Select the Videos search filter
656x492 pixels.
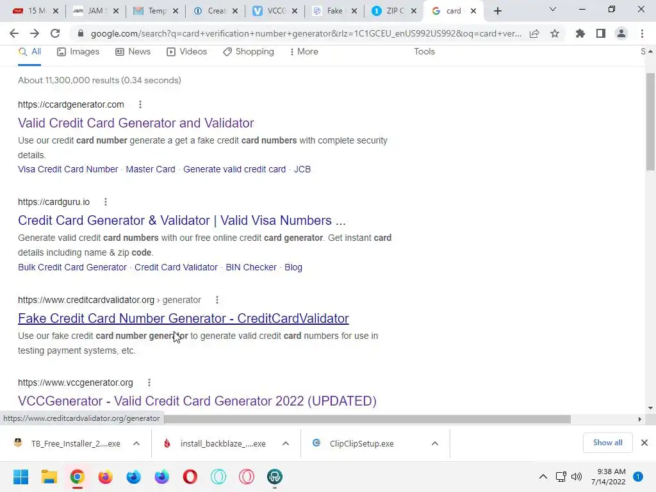click(186, 52)
